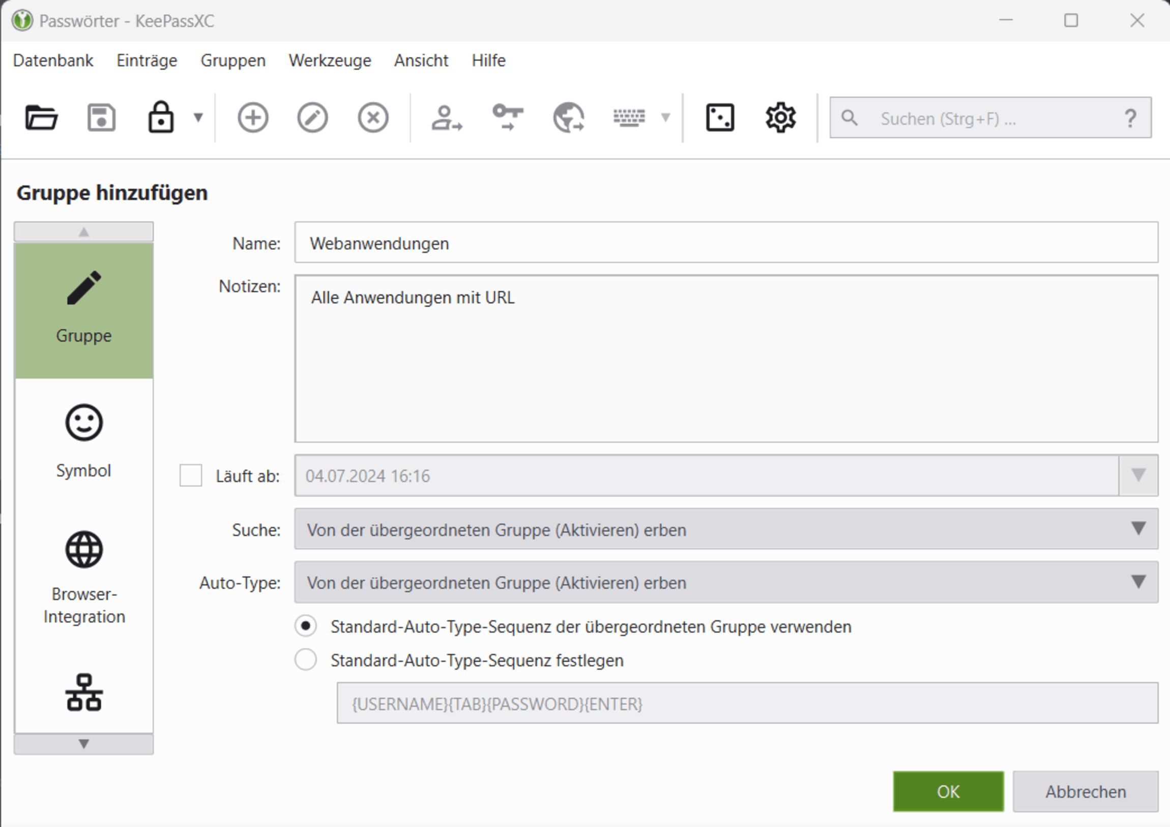The image size is (1170, 827).
Task: Select use parent group Auto-Type sequence radio
Action: pos(306,626)
